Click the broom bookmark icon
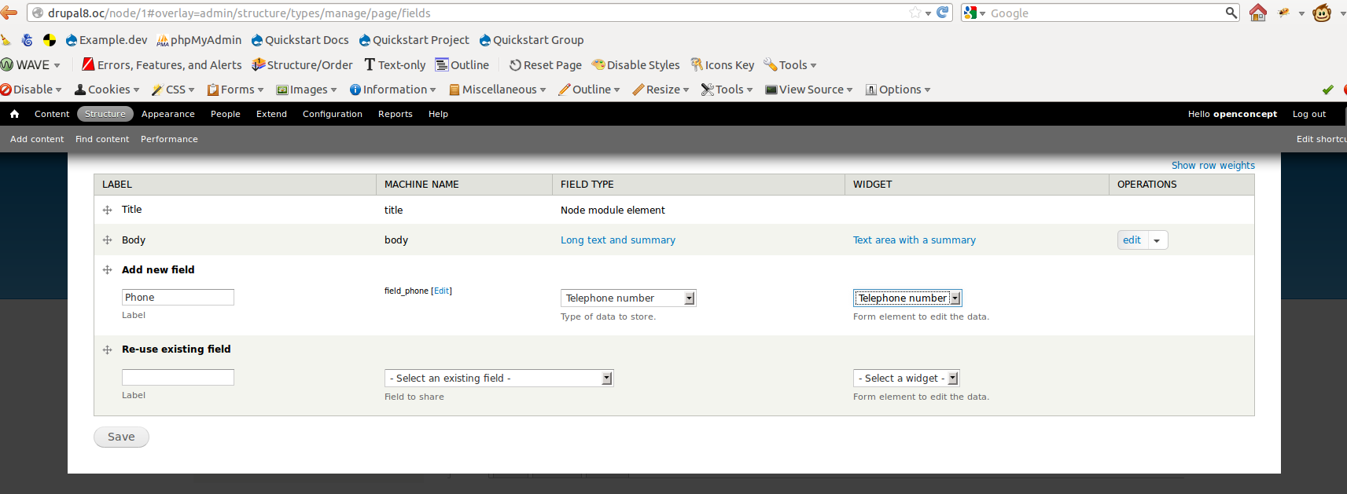 [x=6, y=40]
